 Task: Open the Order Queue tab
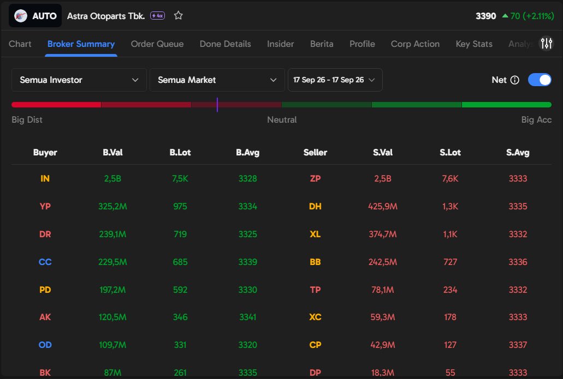click(157, 44)
